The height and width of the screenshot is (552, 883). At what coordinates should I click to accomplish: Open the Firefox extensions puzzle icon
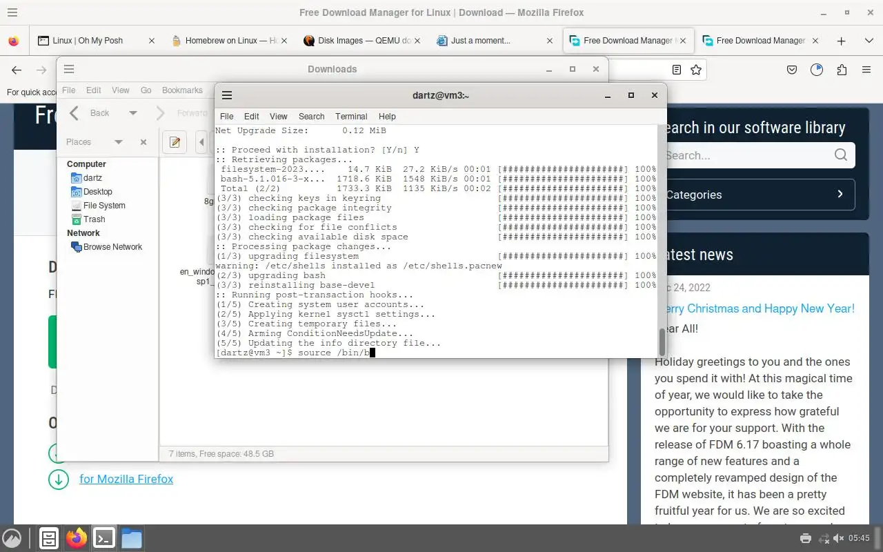pyautogui.click(x=842, y=70)
